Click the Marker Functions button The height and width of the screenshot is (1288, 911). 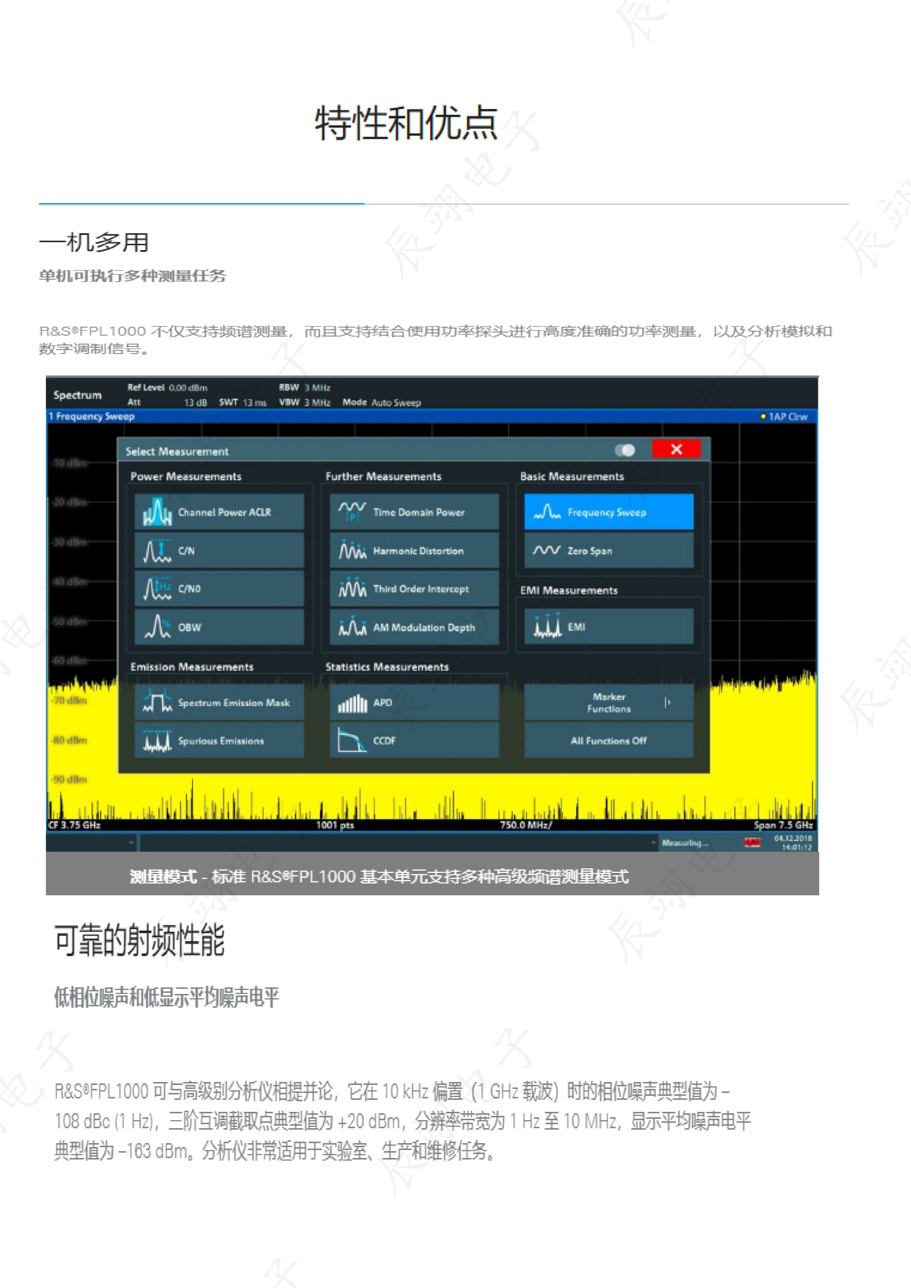coord(609,702)
